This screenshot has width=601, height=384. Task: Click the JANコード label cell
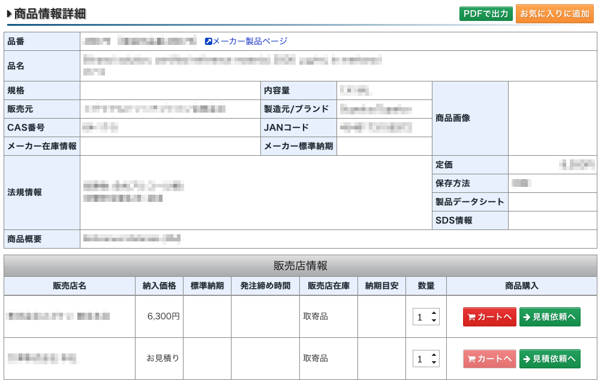click(x=299, y=128)
